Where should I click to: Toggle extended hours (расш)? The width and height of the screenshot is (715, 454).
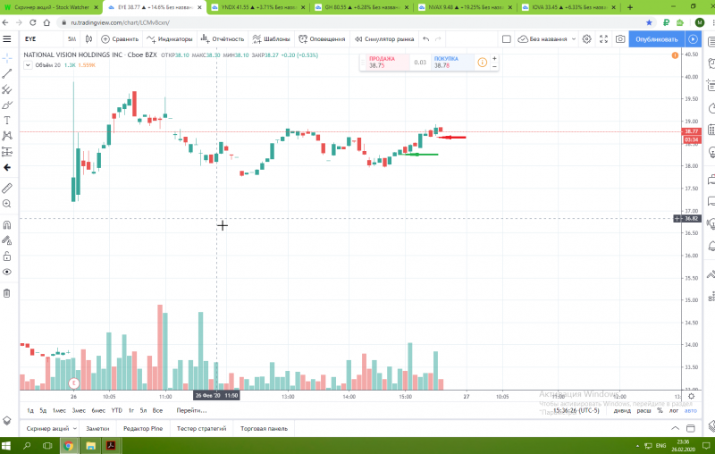[x=643, y=410]
